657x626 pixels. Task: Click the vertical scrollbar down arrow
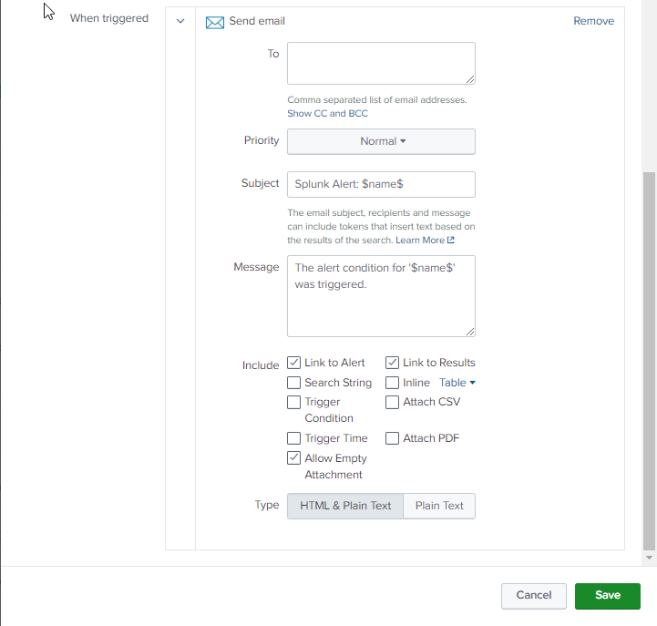coord(649,557)
